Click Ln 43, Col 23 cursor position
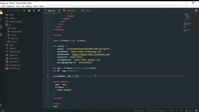This screenshot has height=112, width=199. point(151,111)
